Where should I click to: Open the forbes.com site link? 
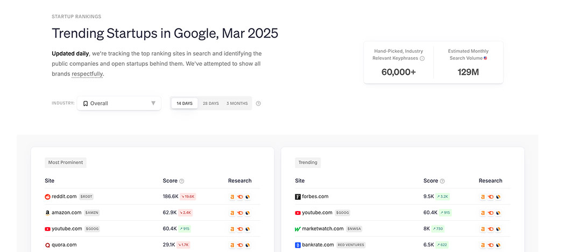[x=315, y=197]
